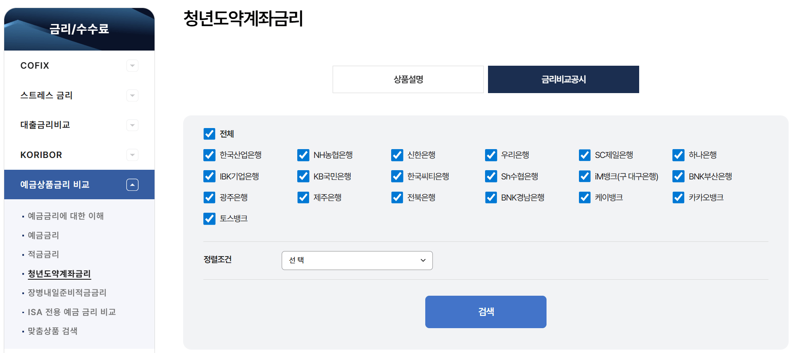Viewport: 792px width, 353px height.
Task: Expand the 대출금리비교 menu arrow
Action: [x=132, y=125]
